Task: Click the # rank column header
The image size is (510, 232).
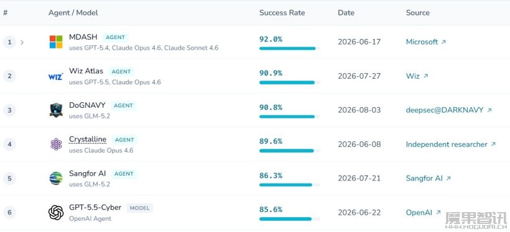Action: [x=5, y=12]
